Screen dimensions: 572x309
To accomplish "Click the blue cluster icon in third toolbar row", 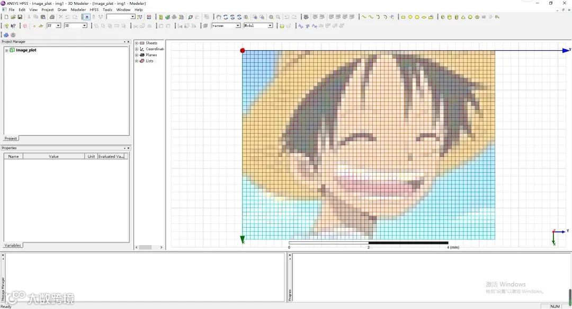I will (x=6, y=35).
